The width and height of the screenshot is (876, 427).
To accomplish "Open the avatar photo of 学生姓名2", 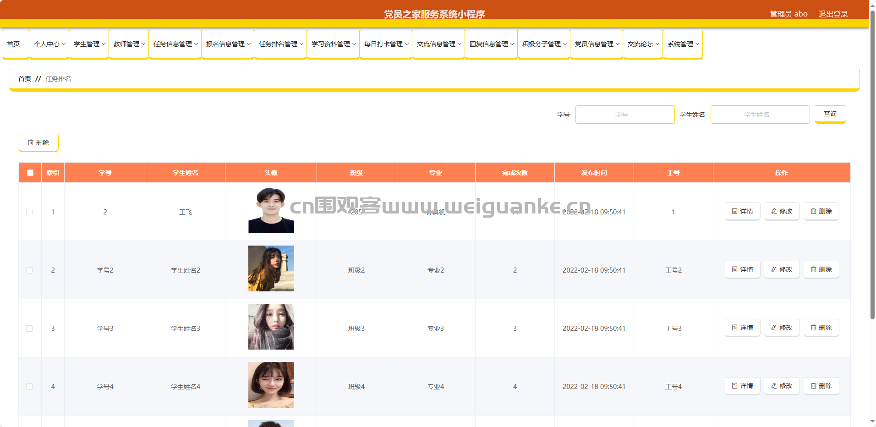I will tap(271, 268).
